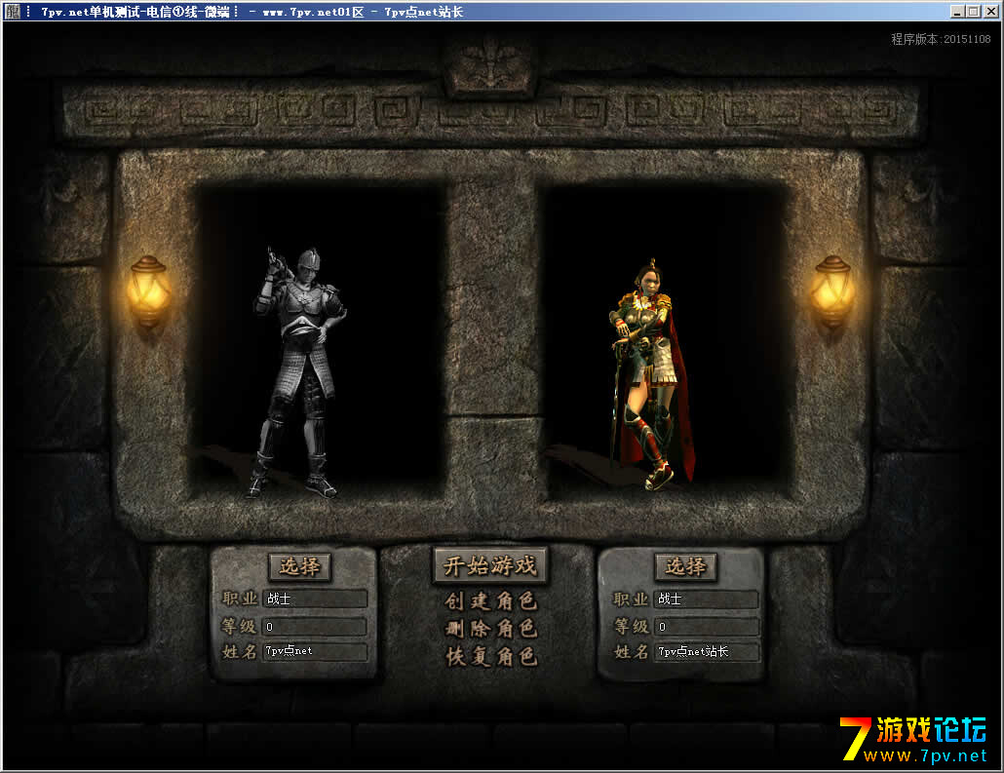Minimize the game window
1004x773 pixels.
click(958, 12)
